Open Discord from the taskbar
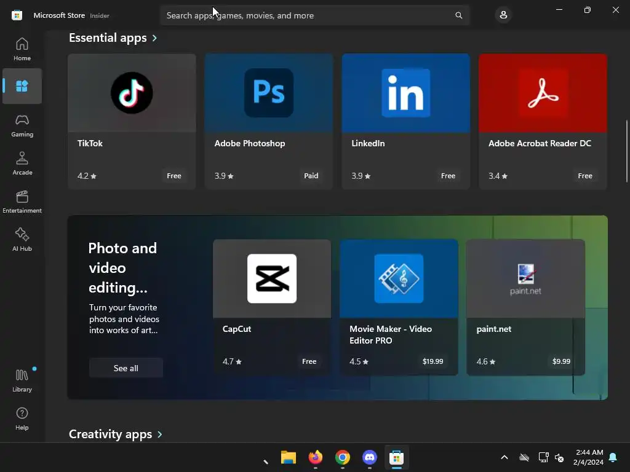 click(x=369, y=457)
